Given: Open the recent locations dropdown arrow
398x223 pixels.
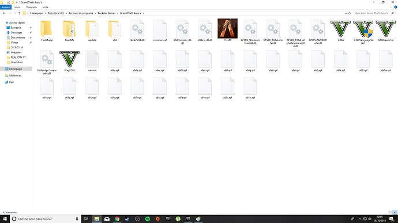Looking at the screenshot, I should click(15, 13).
